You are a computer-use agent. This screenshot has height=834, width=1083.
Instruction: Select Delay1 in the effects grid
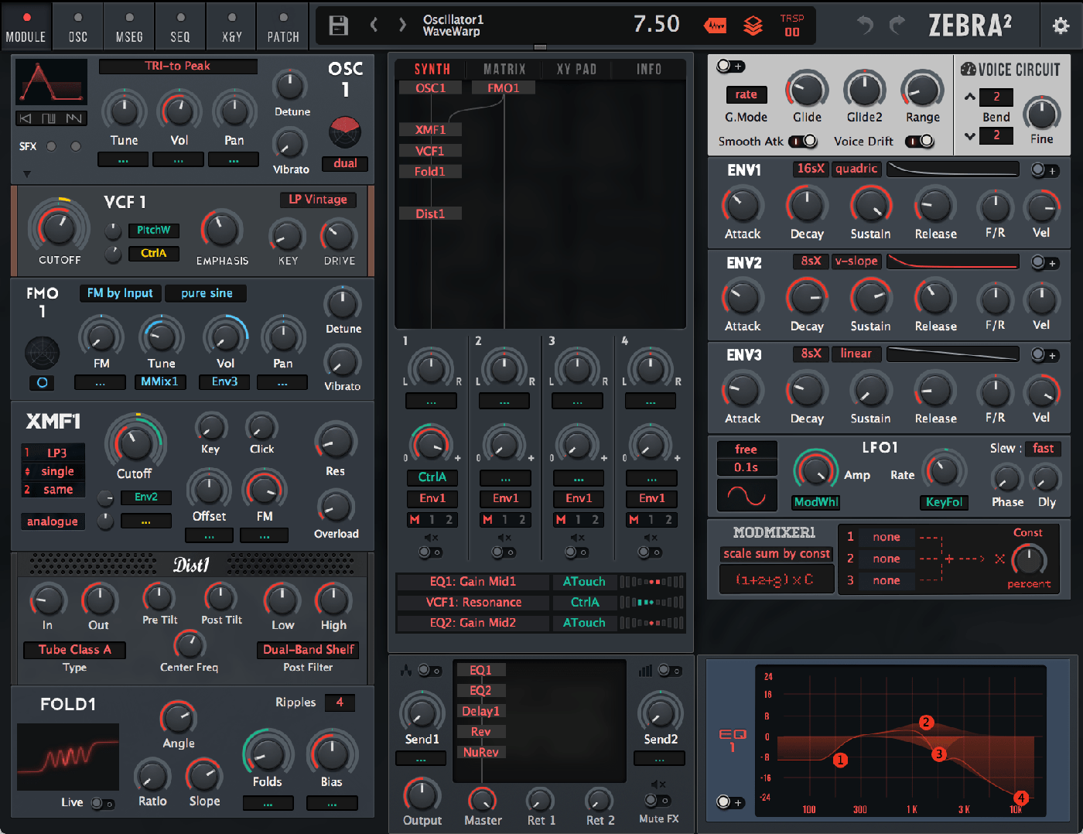coord(480,711)
